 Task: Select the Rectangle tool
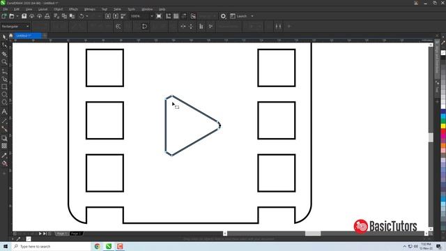[4, 86]
